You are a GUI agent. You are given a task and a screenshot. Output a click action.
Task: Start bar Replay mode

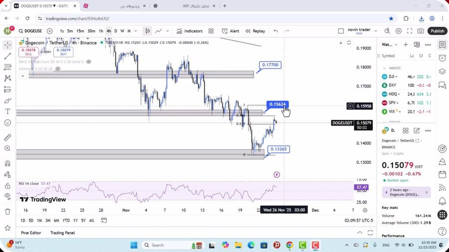255,31
